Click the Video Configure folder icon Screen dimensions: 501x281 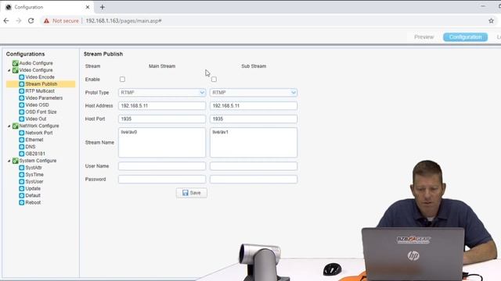tap(15, 70)
